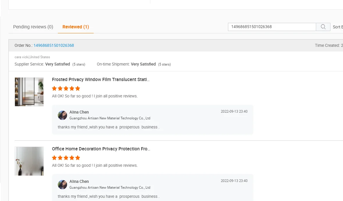Click Alina Chen's avatar in second reply
This screenshot has width=343, height=201.
click(62, 185)
